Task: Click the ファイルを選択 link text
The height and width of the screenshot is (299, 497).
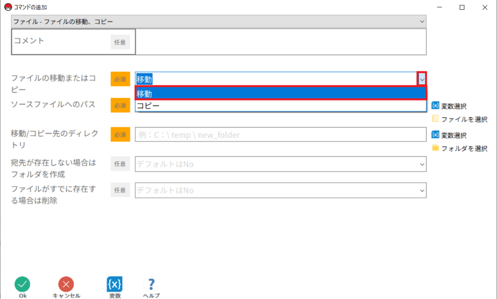Action: tap(464, 119)
